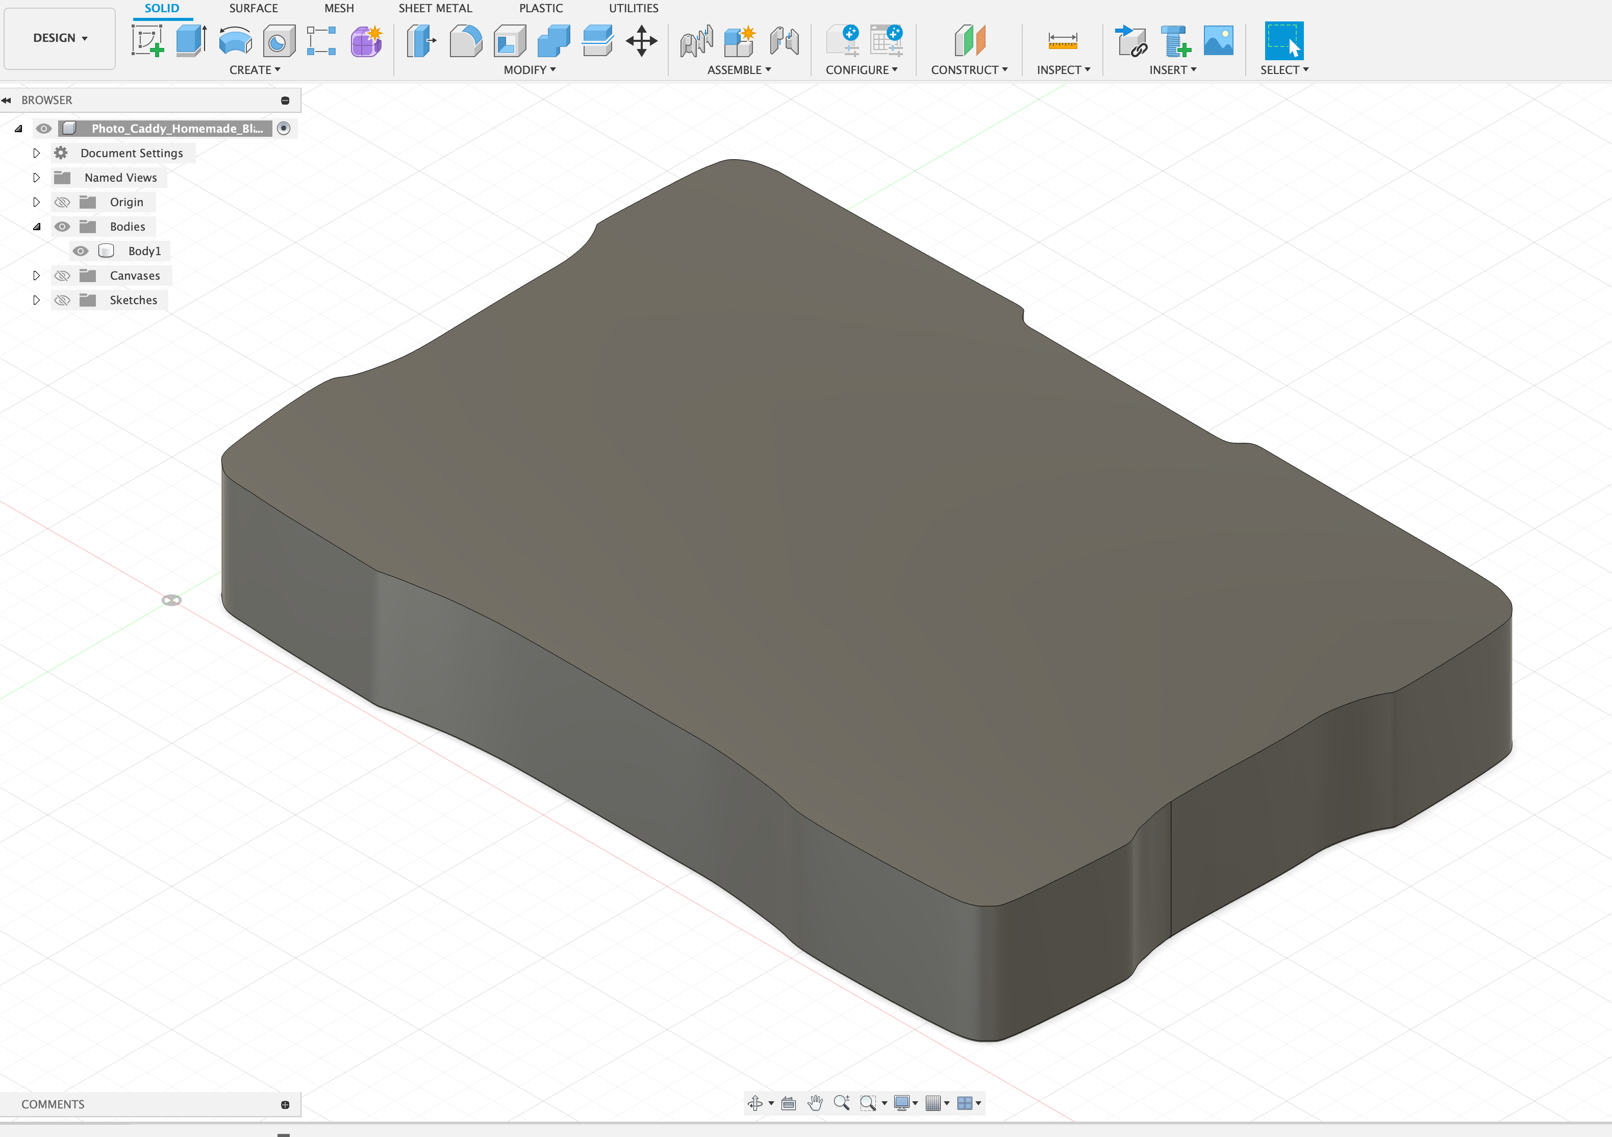Expand the Document Settings node
This screenshot has width=1612, height=1137.
pos(37,153)
